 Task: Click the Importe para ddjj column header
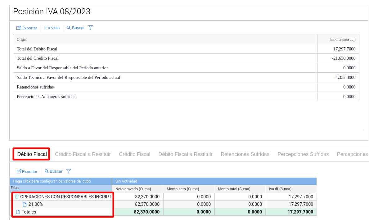[342, 39]
